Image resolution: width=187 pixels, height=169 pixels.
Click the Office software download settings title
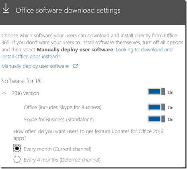(68, 10)
